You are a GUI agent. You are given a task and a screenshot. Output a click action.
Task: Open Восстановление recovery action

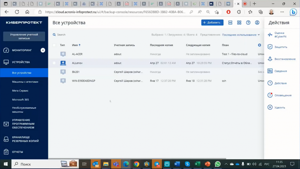[x=282, y=59]
